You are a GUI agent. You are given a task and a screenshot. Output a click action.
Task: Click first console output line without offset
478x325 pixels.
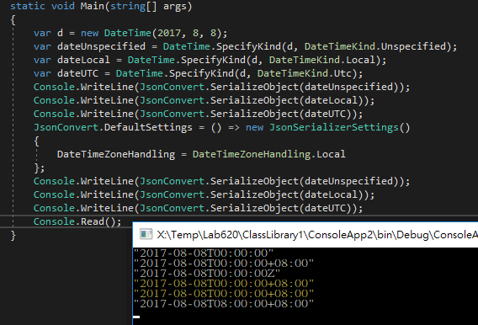pyautogui.click(x=204, y=253)
